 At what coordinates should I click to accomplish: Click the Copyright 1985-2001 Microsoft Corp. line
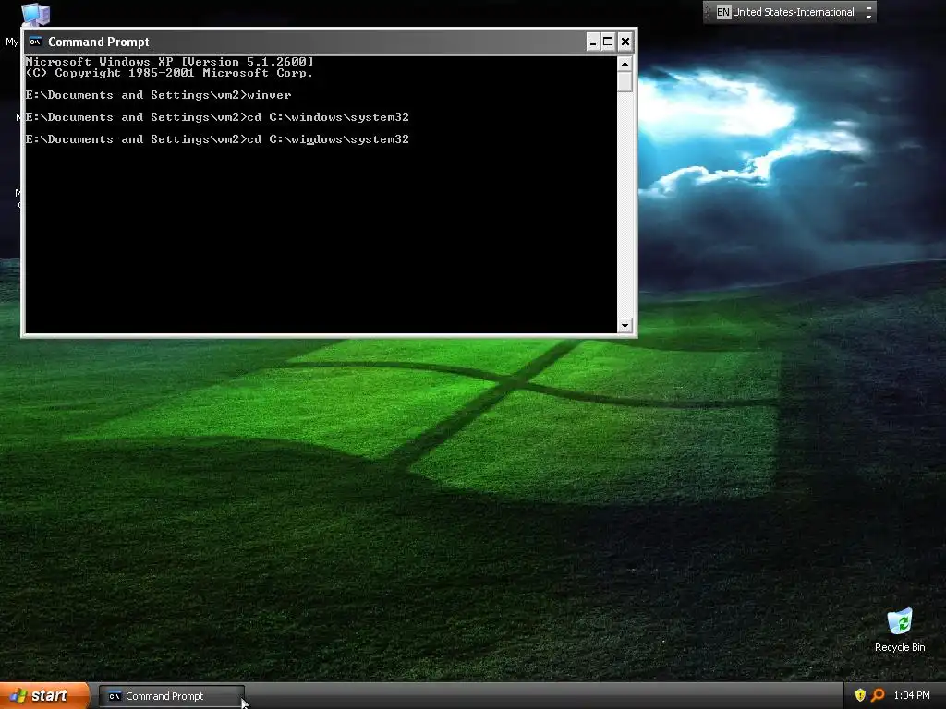click(169, 73)
